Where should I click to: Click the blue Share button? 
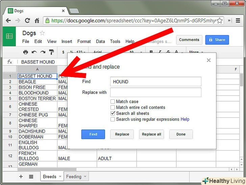[217, 40]
